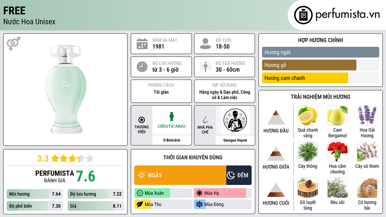Click the Perfumista score 7.6
386x217 pixels.
[x=86, y=176]
